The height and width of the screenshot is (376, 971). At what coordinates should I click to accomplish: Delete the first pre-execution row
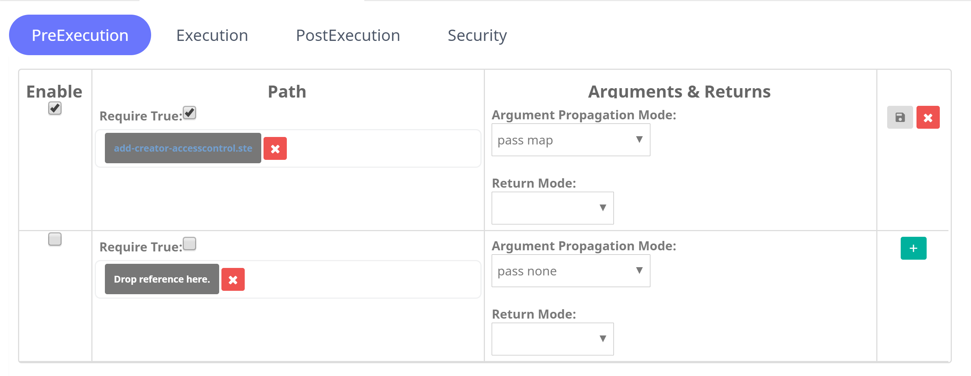928,117
